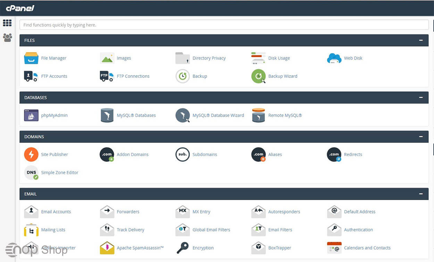Click the Autoresponders icon

[258, 211]
